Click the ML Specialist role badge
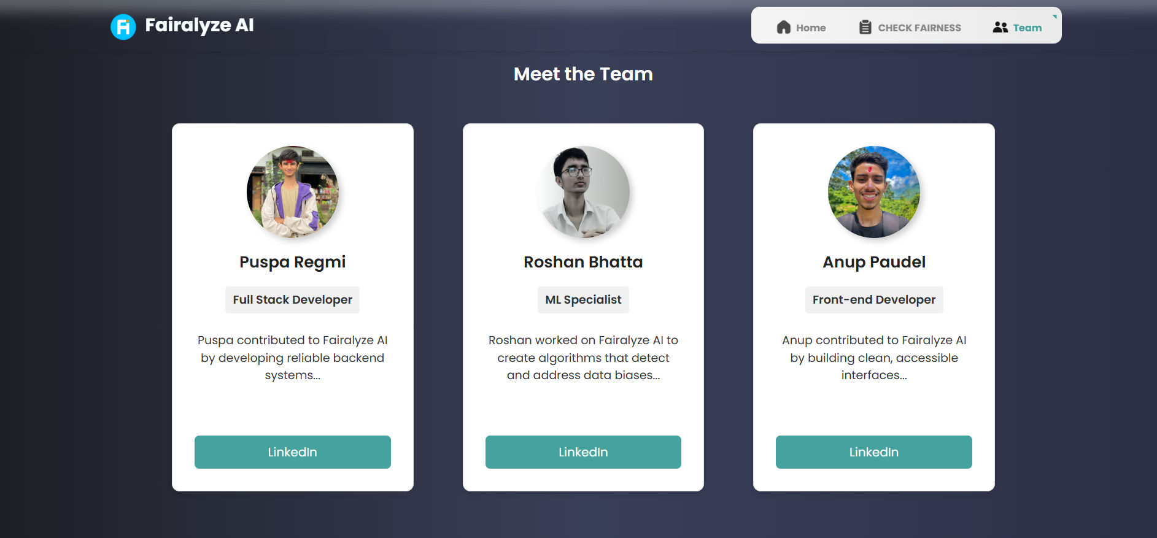This screenshot has width=1157, height=538. pos(583,300)
